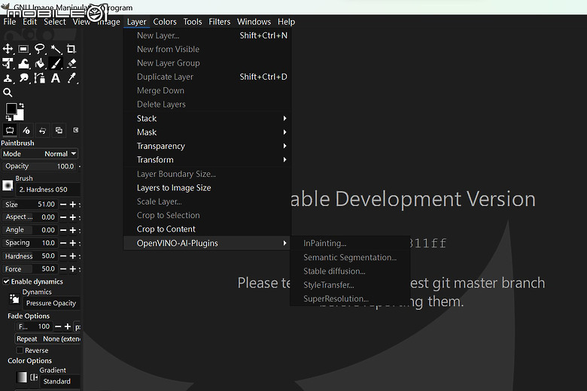
Task: Swap foreground and background colors
Action: coord(21,105)
